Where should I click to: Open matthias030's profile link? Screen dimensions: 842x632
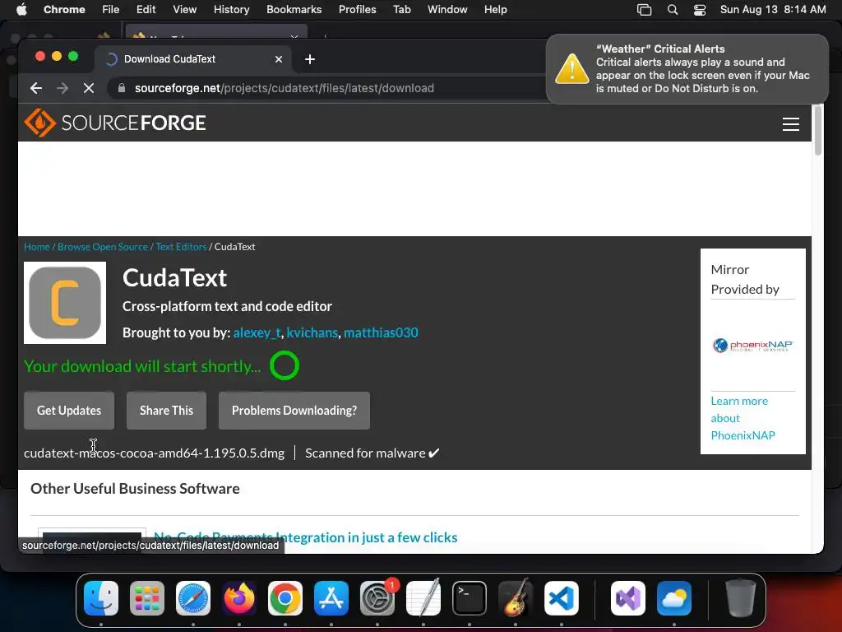[x=381, y=332]
